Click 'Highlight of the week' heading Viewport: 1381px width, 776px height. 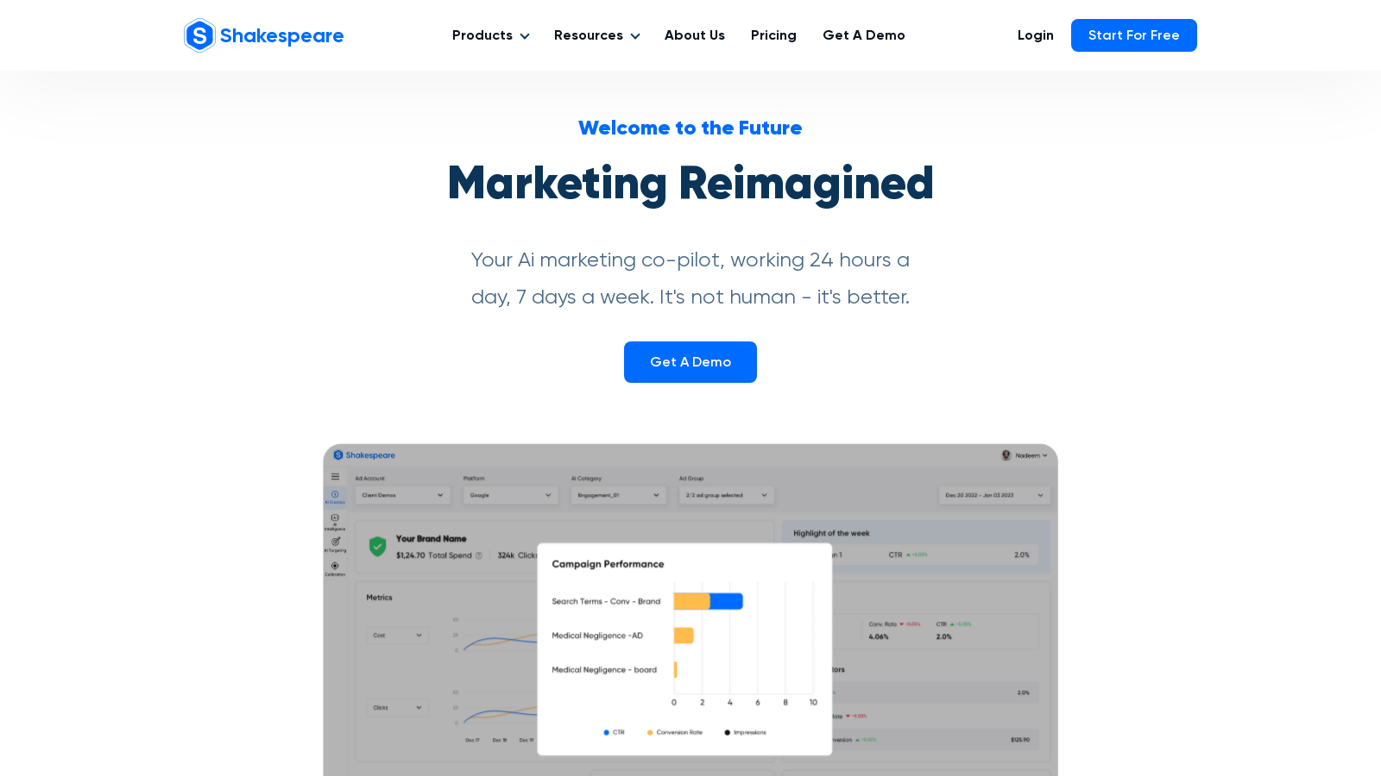[x=832, y=534]
